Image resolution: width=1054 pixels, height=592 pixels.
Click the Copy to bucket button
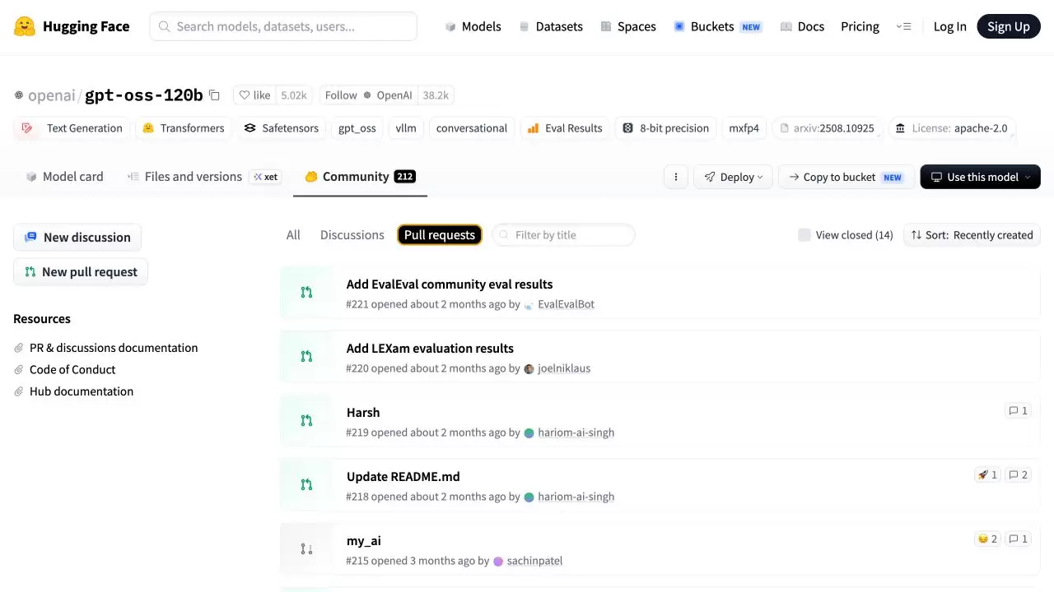[x=846, y=177]
